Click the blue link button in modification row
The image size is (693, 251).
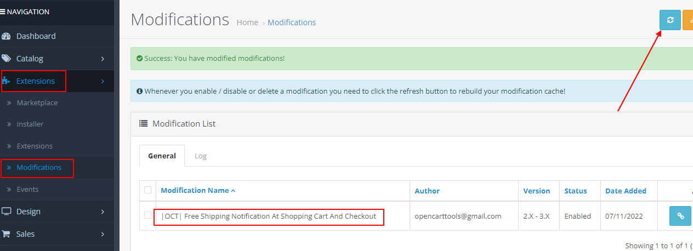click(680, 216)
